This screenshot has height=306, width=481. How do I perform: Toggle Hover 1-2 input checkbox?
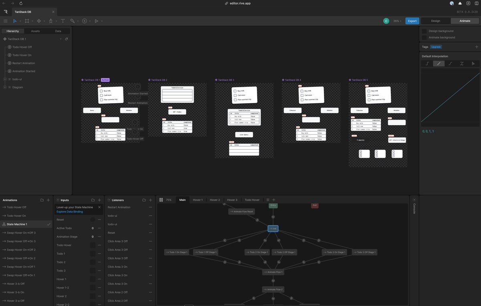[x=93, y=288]
